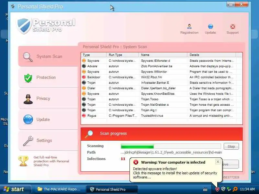
Task: Minimize the Personal Shield Pro window
Action: click(231, 5)
